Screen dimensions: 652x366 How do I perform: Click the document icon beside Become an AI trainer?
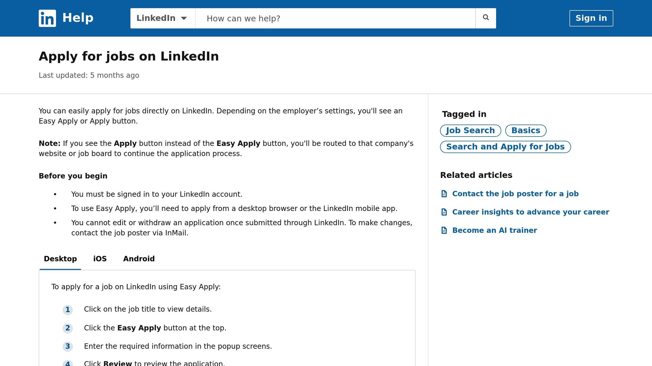(x=444, y=230)
